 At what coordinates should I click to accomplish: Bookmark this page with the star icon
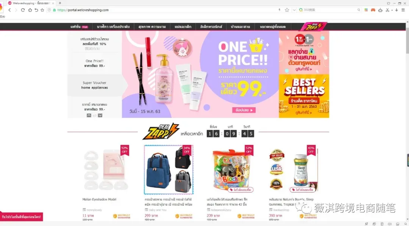pos(287,10)
